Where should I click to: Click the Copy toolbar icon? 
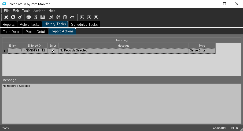(58, 17)
